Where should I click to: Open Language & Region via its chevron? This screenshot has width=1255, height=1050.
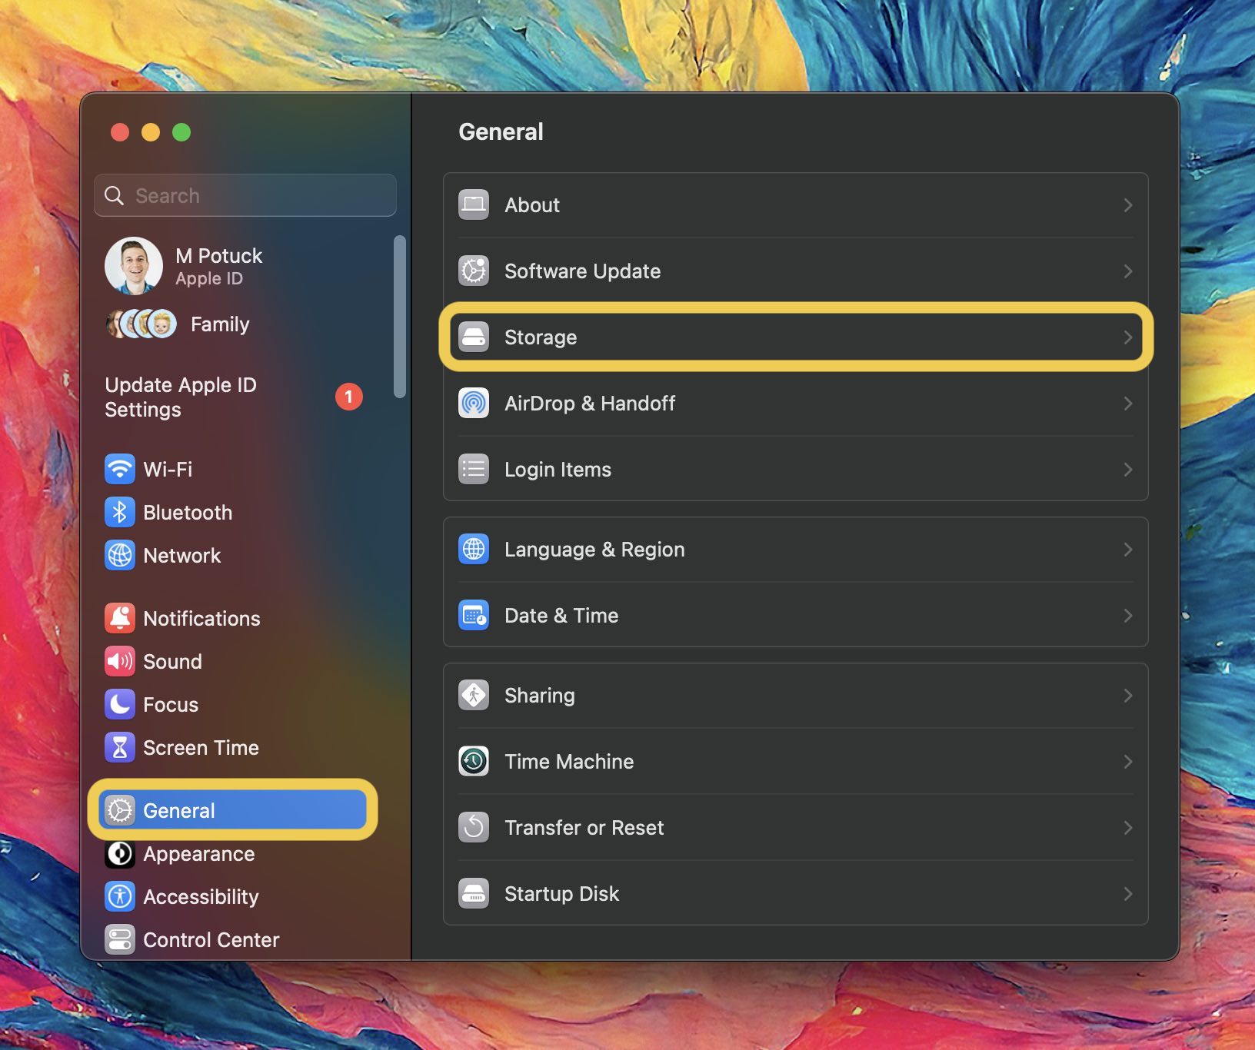click(x=1127, y=549)
